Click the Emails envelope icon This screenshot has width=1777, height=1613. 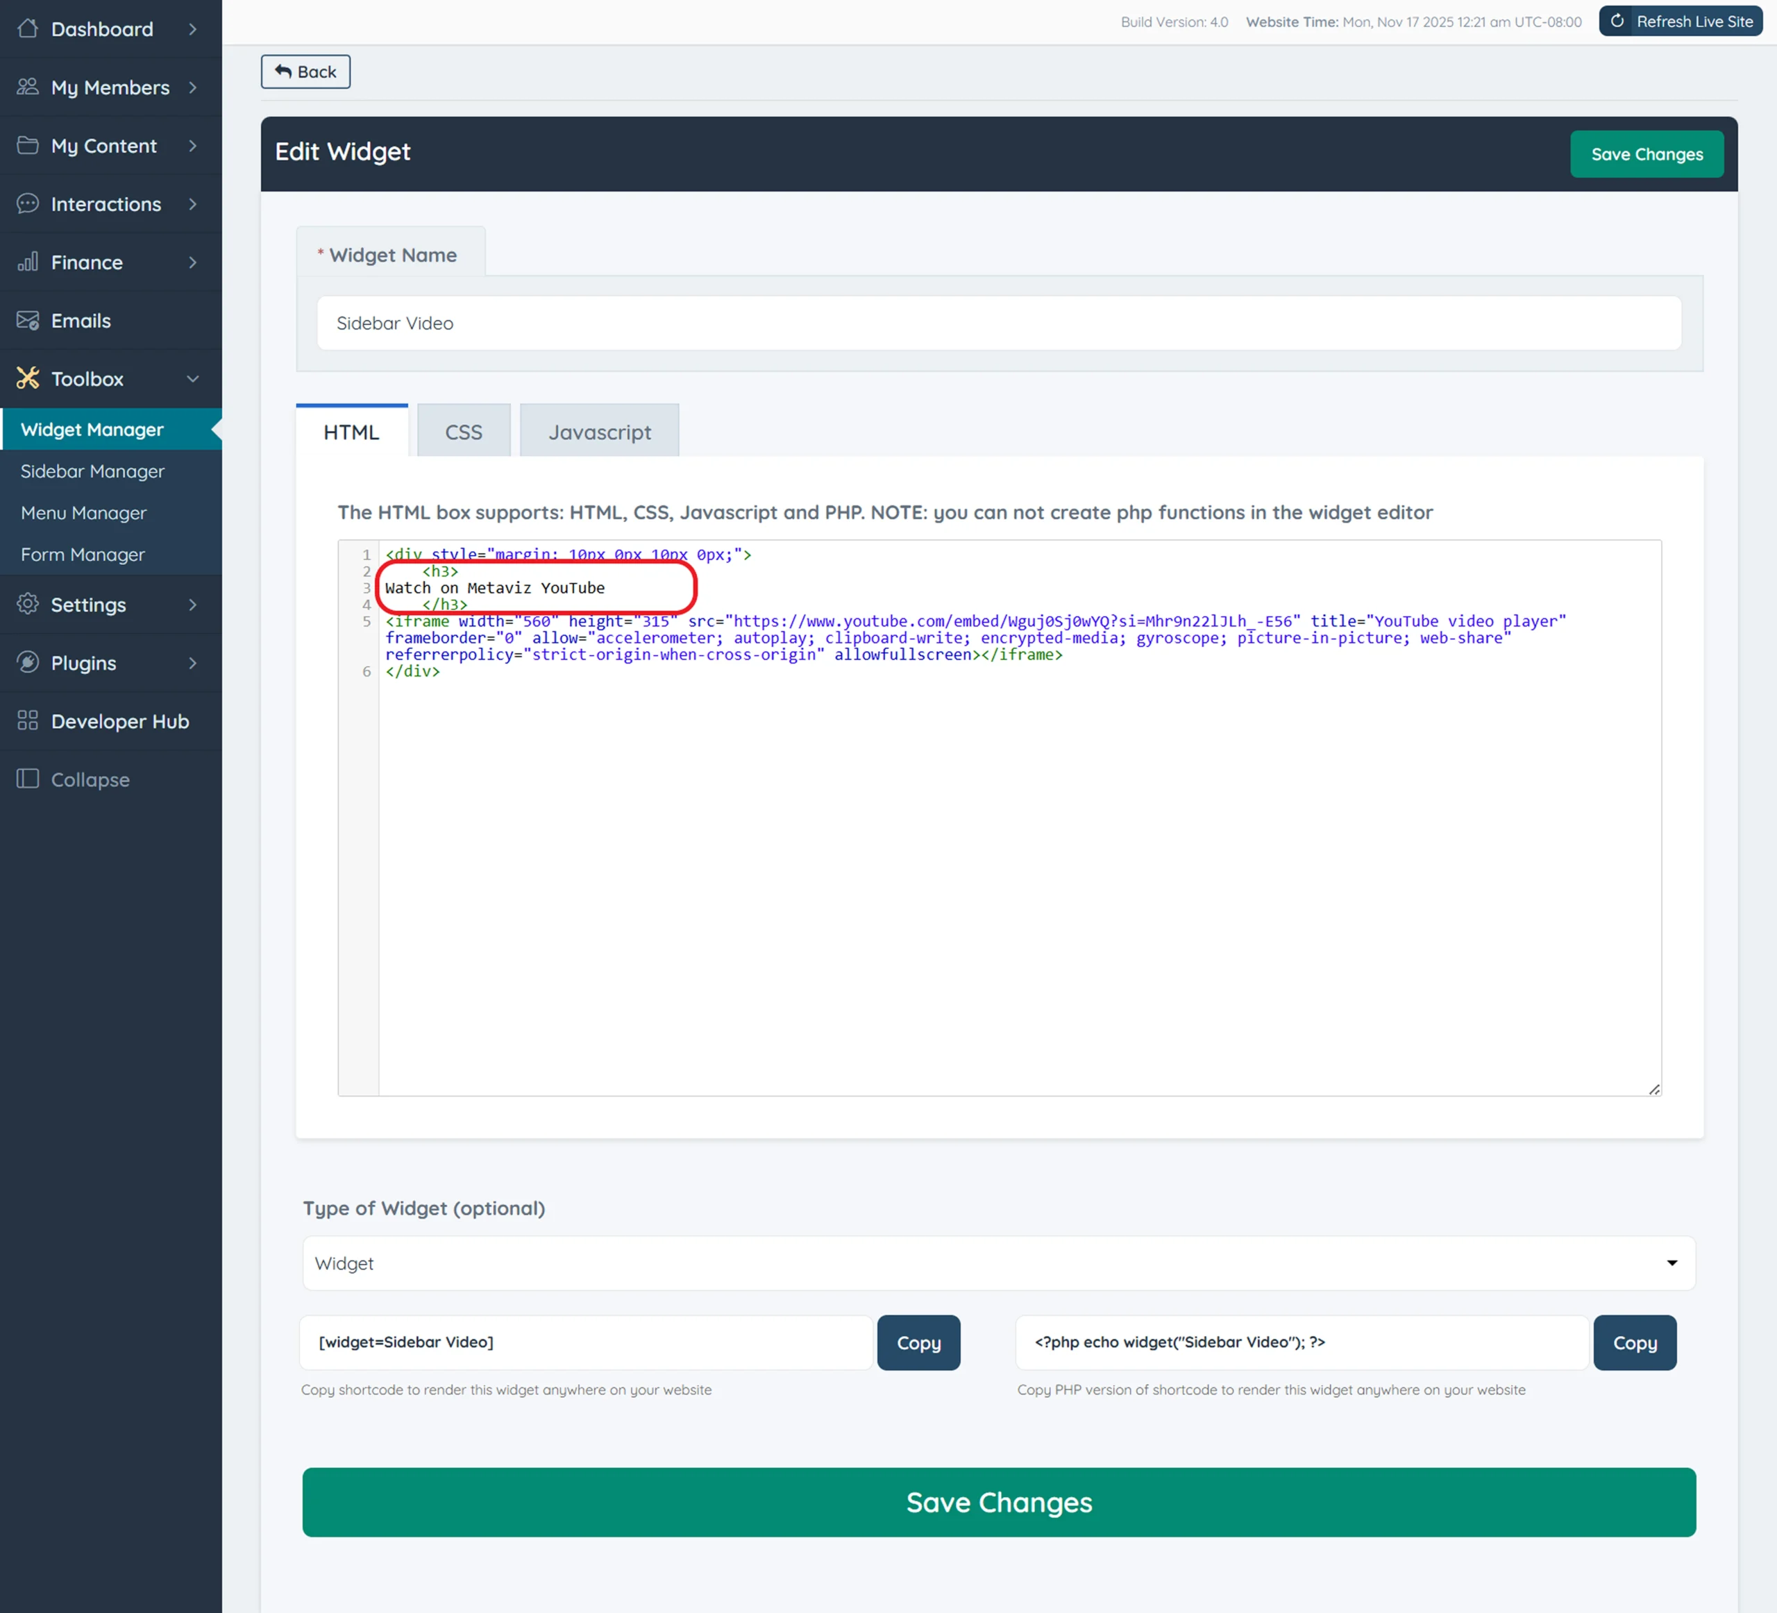coord(27,320)
